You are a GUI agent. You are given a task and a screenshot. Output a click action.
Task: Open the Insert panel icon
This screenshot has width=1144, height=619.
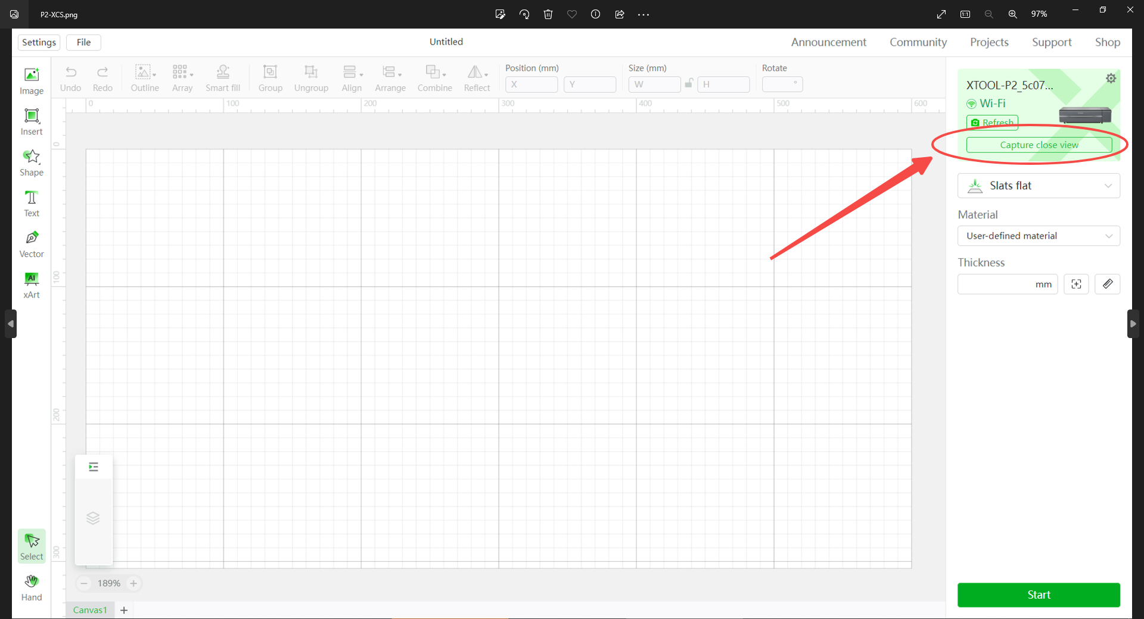point(31,121)
